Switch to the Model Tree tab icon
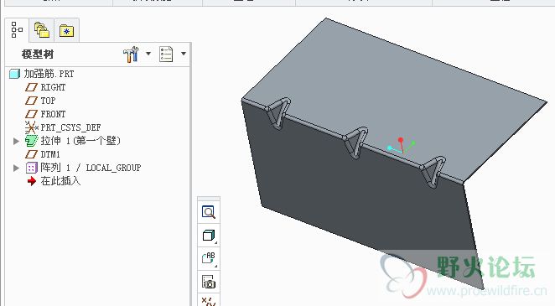 [x=17, y=29]
